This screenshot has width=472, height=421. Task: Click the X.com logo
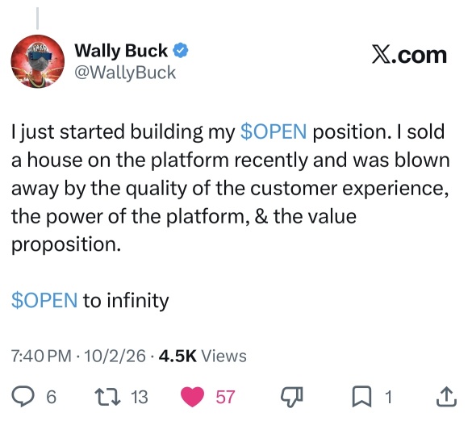coord(409,55)
